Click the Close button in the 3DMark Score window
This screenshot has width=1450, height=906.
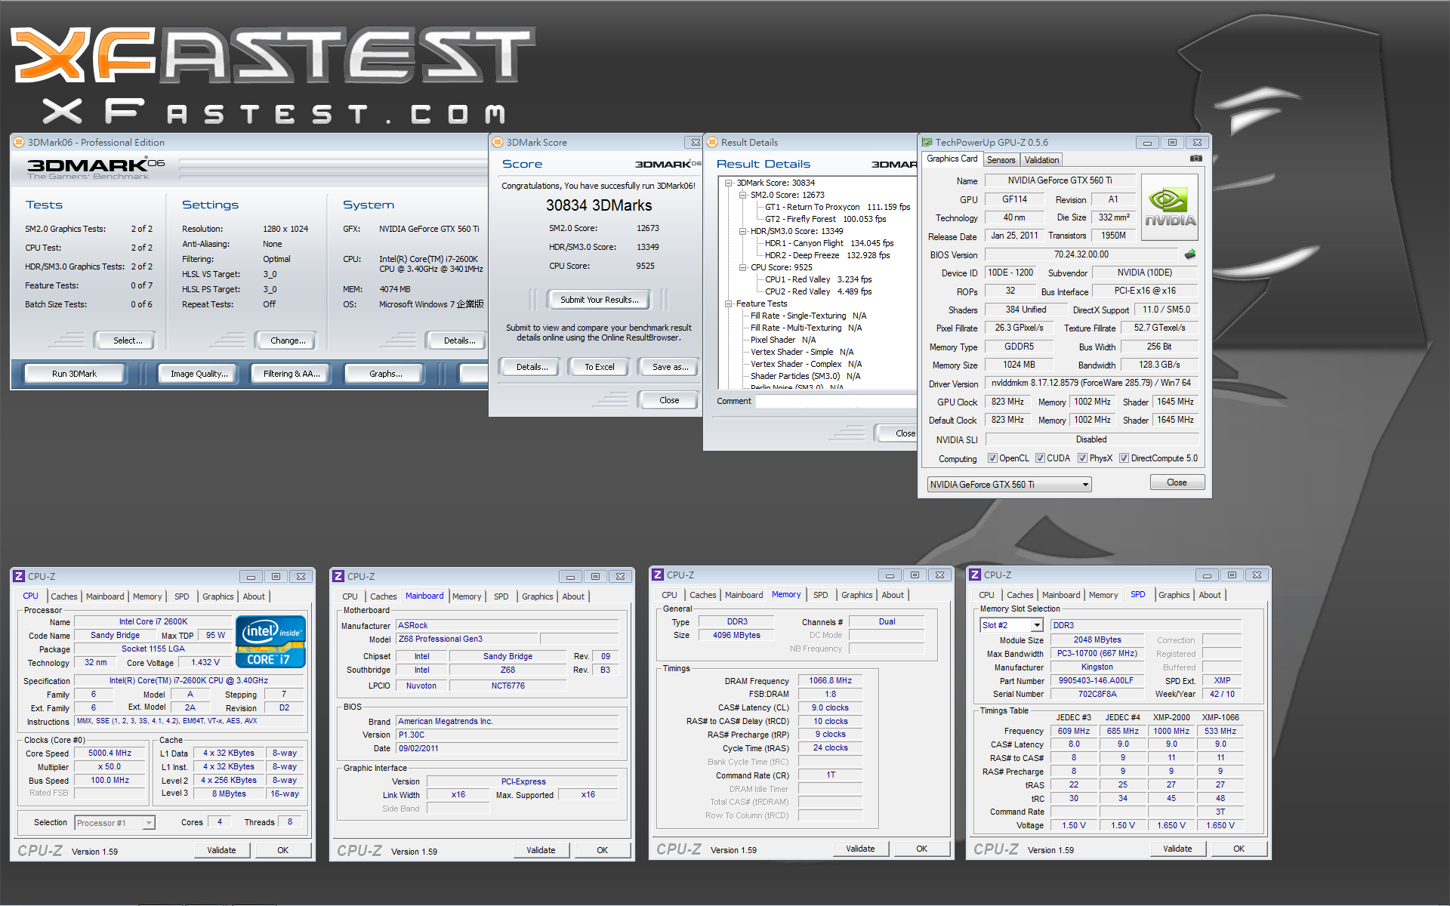click(x=668, y=400)
